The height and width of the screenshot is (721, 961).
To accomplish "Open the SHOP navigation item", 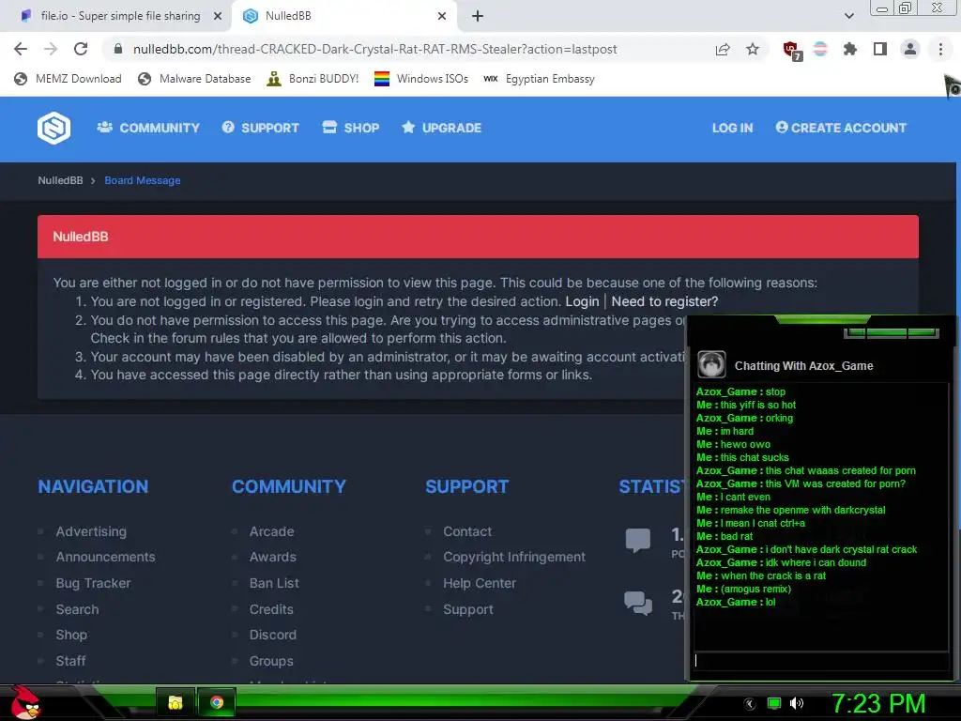I will pyautogui.click(x=351, y=128).
